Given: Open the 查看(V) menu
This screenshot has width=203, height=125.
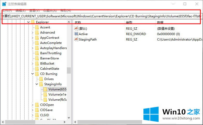Looking at the screenshot, I should (x=34, y=11).
